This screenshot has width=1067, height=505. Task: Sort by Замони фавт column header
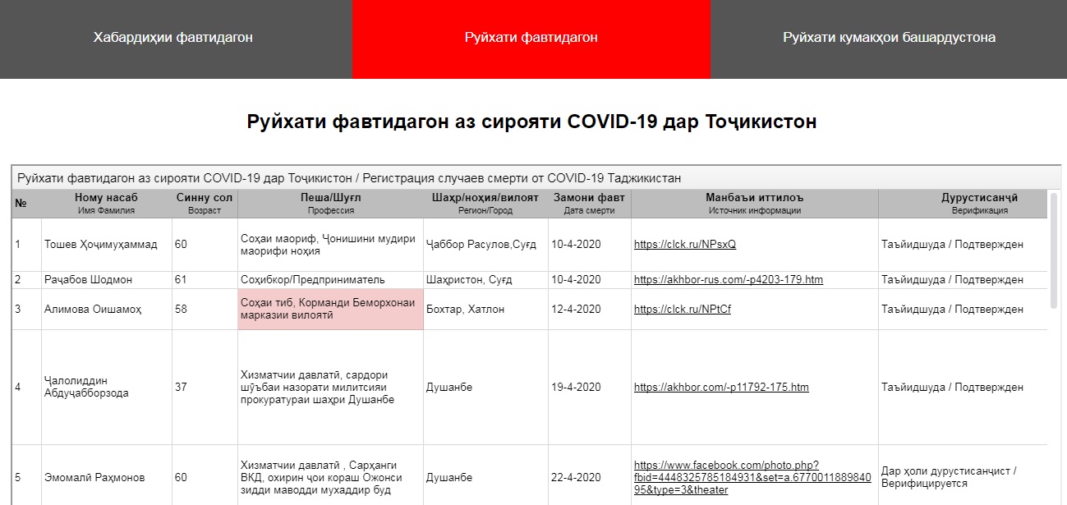pos(589,203)
